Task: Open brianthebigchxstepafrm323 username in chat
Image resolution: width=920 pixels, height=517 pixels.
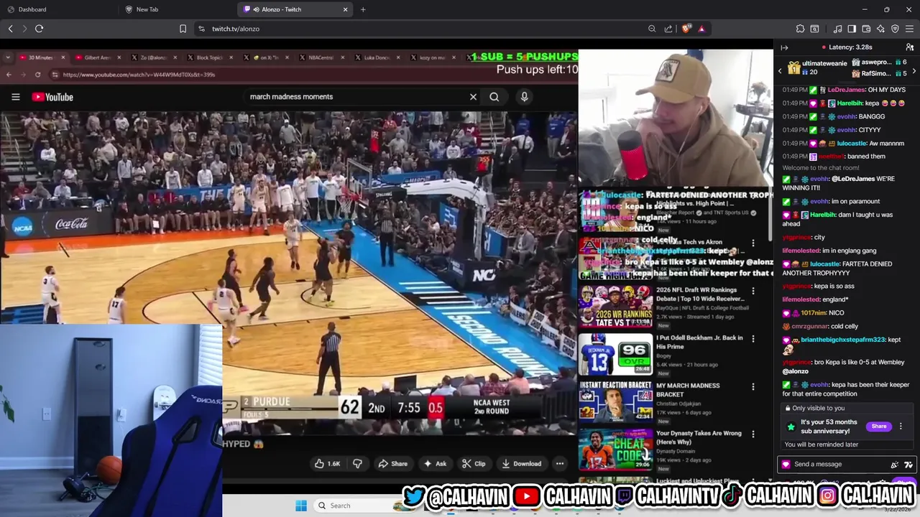Action: (842, 340)
